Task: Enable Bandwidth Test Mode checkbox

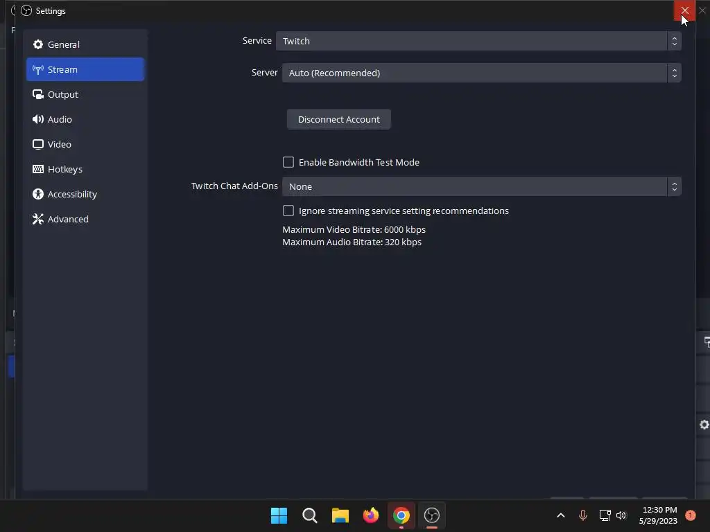Action: tap(288, 162)
